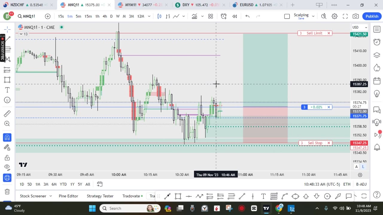Select the YTD date range
Viewport: 383px width, 215px height.
[x=63, y=184]
